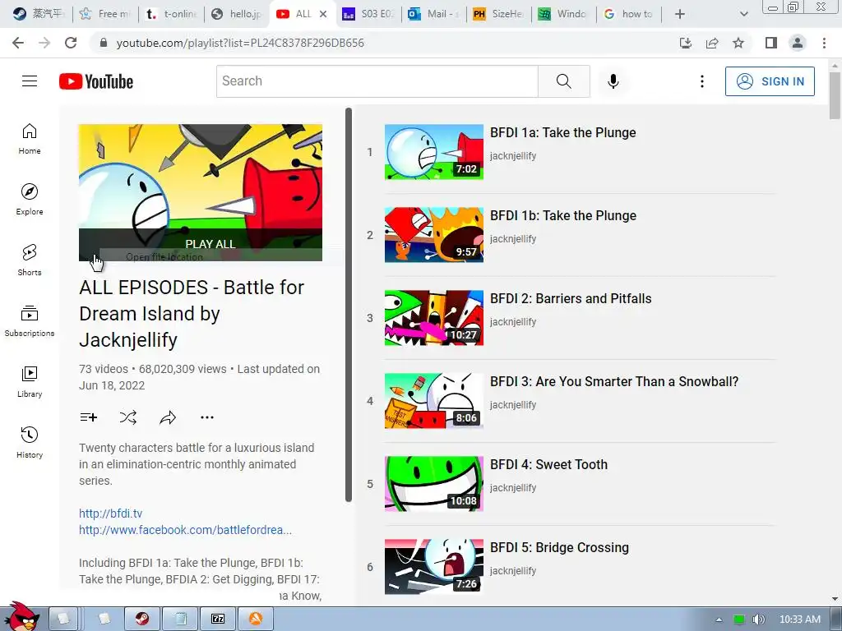842x631 pixels.
Task: Switch to the t-online tab
Action: point(171,14)
